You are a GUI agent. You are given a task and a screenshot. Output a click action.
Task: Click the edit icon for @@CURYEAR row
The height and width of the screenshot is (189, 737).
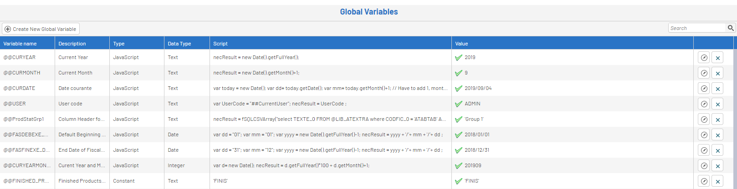pyautogui.click(x=704, y=58)
